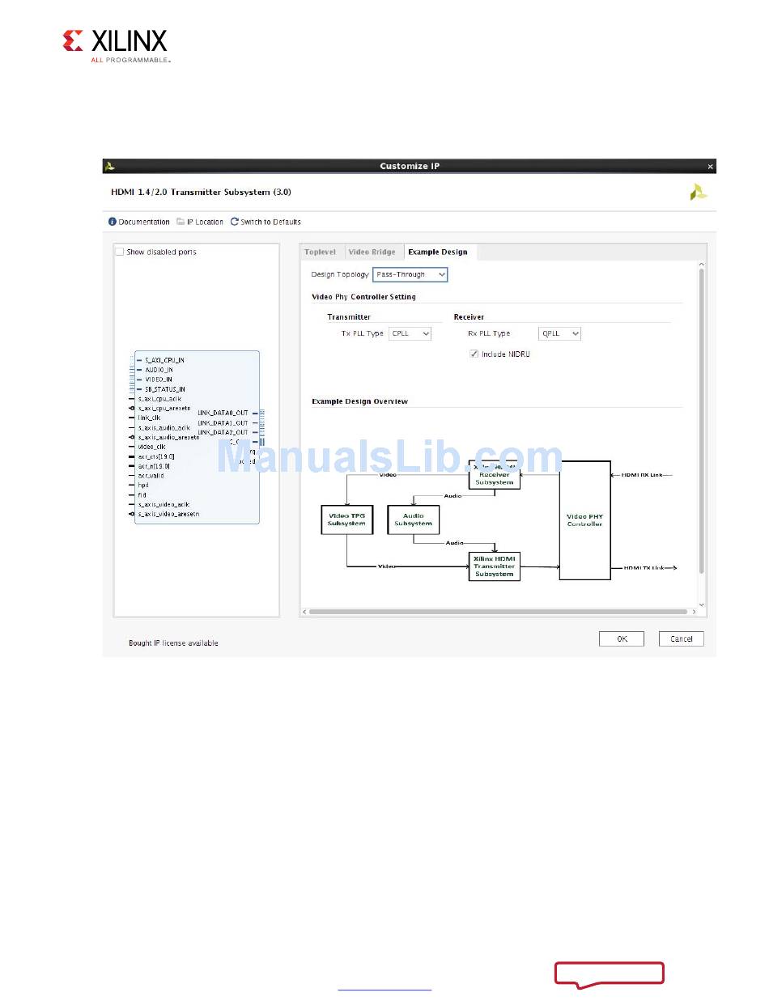The image size is (769, 1001).
Task: Switch to the Toplevel tab
Action: click(x=321, y=252)
